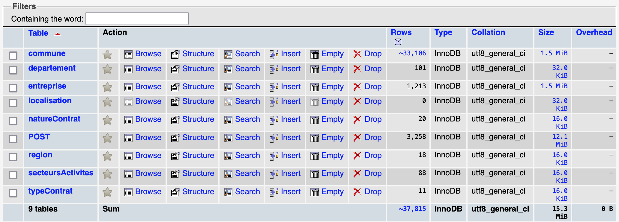Click Insert text link for POST
The image size is (619, 222).
pyautogui.click(x=291, y=137)
